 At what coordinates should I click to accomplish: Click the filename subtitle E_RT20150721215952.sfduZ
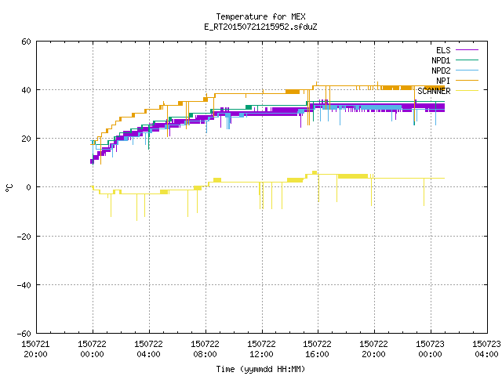click(260, 27)
